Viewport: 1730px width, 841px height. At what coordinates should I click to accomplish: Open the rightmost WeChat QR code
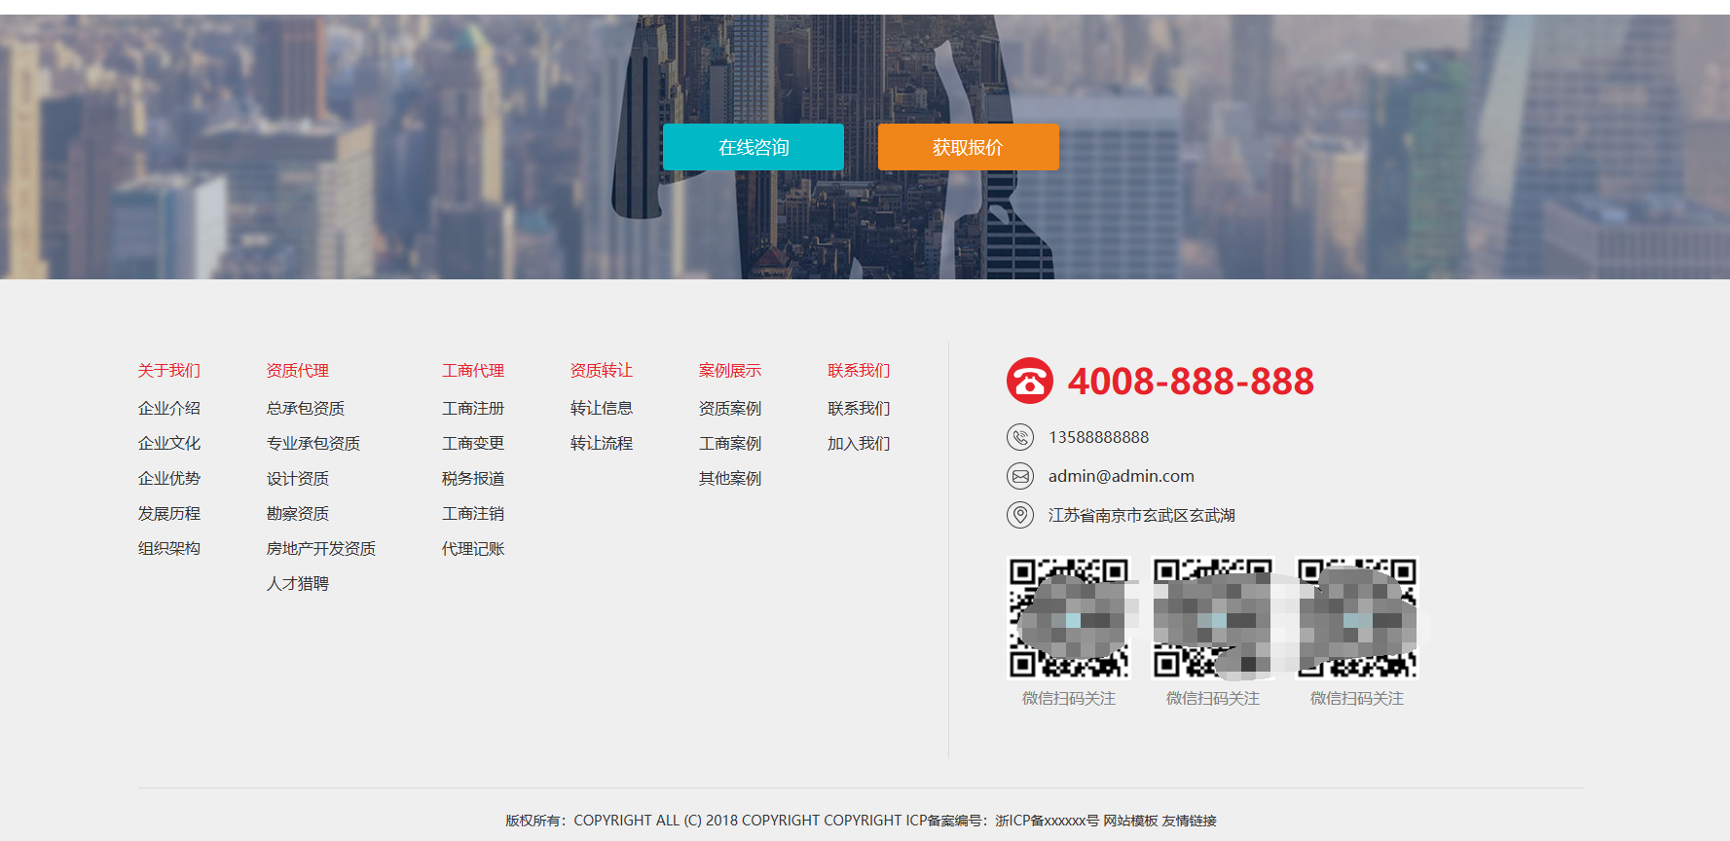pos(1357,618)
